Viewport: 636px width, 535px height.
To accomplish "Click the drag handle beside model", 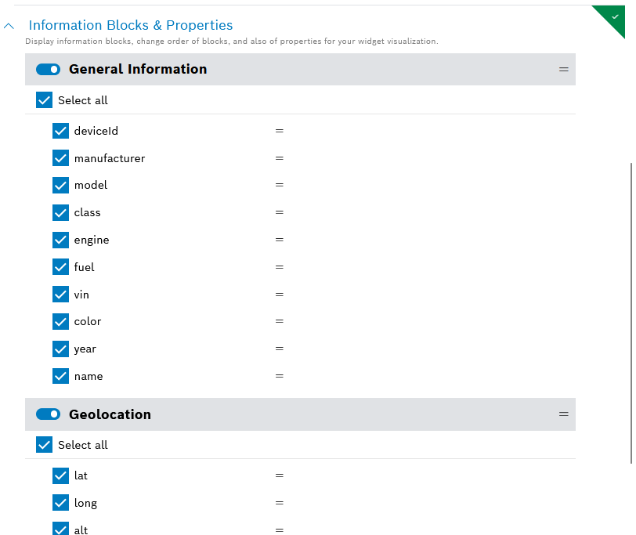I will click(279, 185).
